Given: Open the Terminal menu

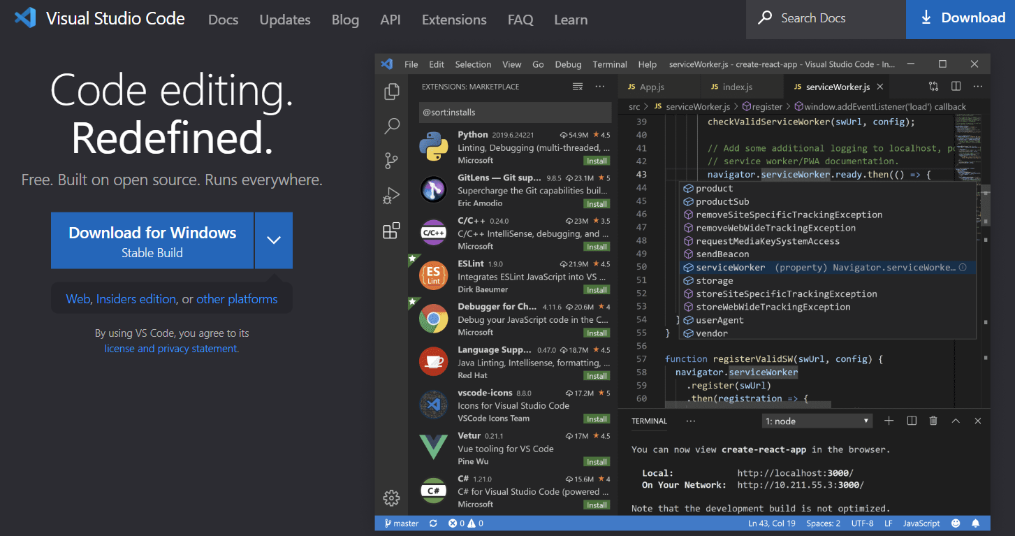Looking at the screenshot, I should coord(610,64).
